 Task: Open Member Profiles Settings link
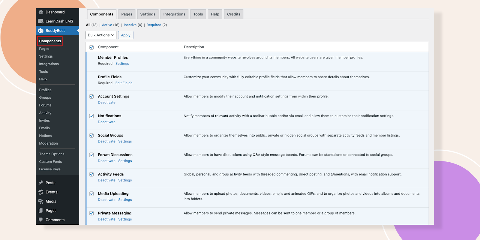pyautogui.click(x=122, y=64)
